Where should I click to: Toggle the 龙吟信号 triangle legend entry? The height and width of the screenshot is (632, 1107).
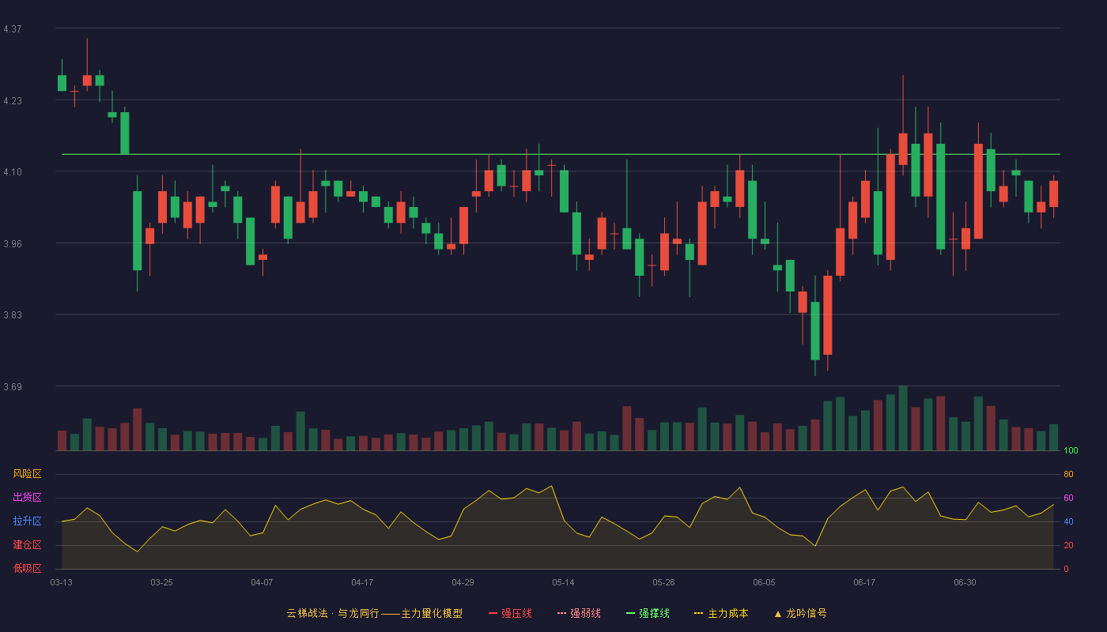tap(799, 613)
